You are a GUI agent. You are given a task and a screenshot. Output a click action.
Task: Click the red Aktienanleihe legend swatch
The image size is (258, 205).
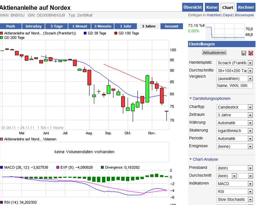click(x=2, y=33)
